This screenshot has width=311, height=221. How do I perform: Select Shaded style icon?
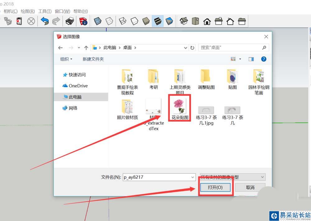[x=146, y=21]
